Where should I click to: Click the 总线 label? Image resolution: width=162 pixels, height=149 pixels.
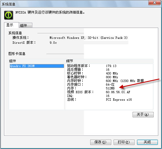71,100
